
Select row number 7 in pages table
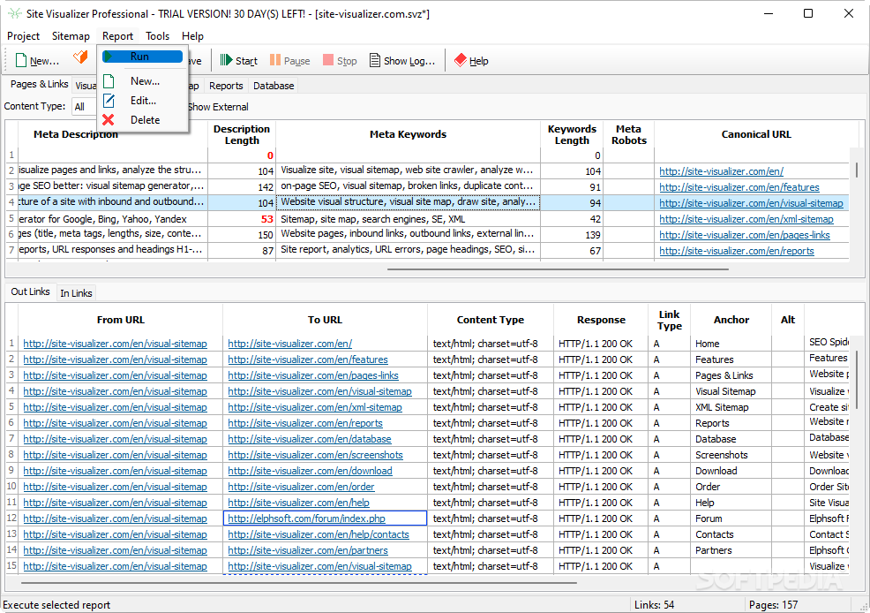(11, 250)
